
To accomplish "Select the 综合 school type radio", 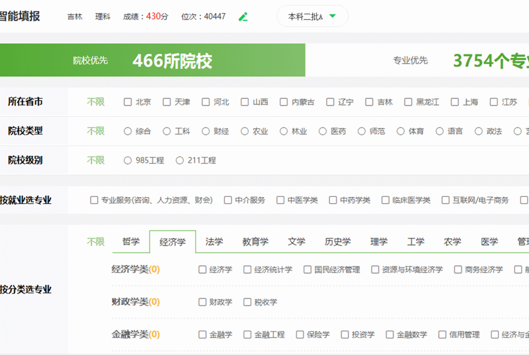I will coord(128,131).
